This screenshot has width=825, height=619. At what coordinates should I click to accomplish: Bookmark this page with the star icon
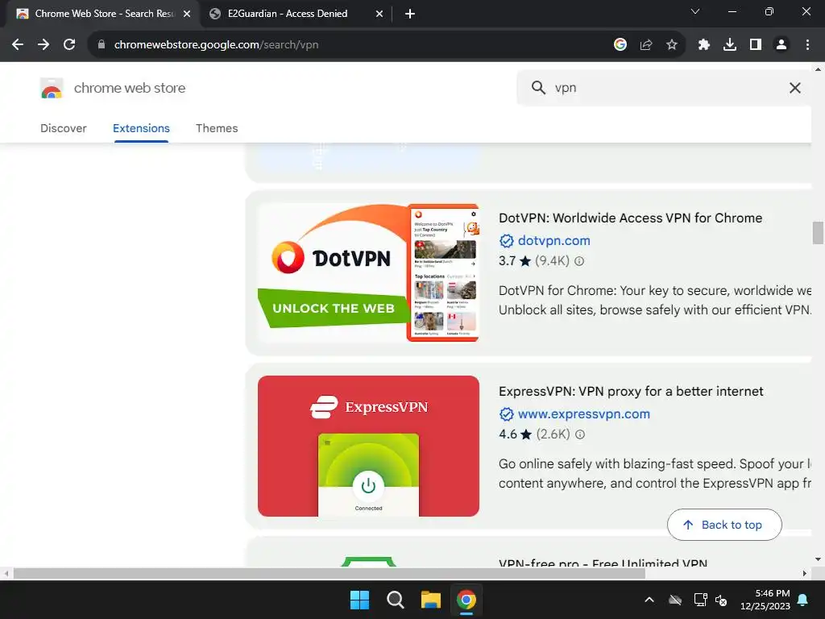[671, 45]
